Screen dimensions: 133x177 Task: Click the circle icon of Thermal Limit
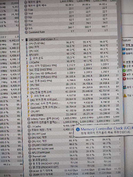(x=30, y=157)
